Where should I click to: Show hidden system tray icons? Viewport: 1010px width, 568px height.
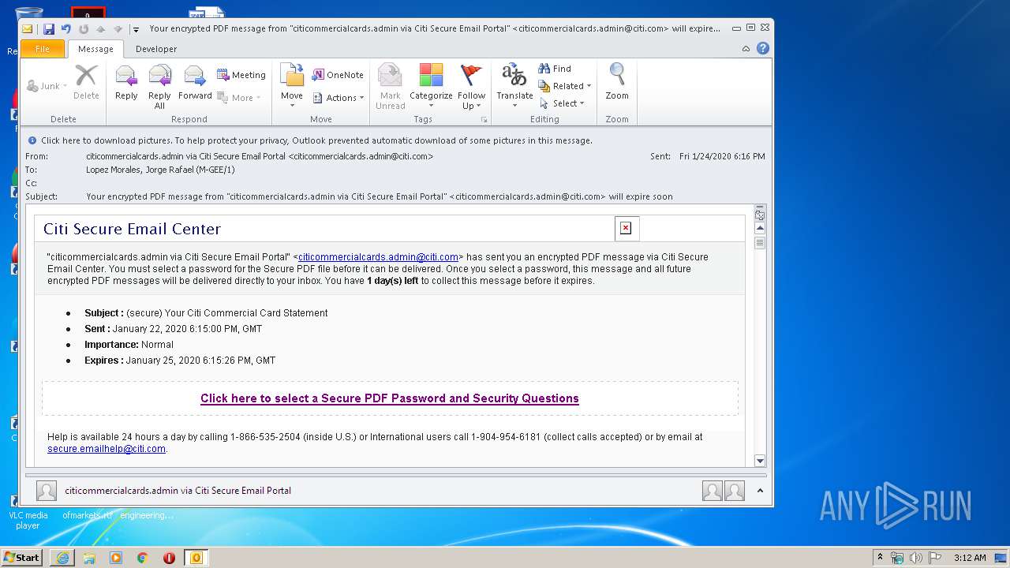click(x=880, y=558)
